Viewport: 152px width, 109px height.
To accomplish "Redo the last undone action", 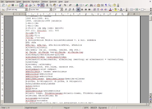I will 70,5.
